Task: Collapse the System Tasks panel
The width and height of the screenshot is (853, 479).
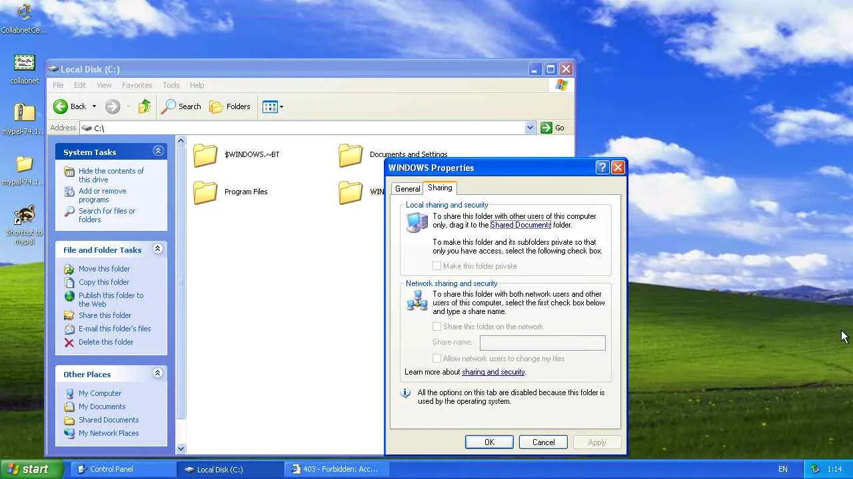Action: pos(158,152)
